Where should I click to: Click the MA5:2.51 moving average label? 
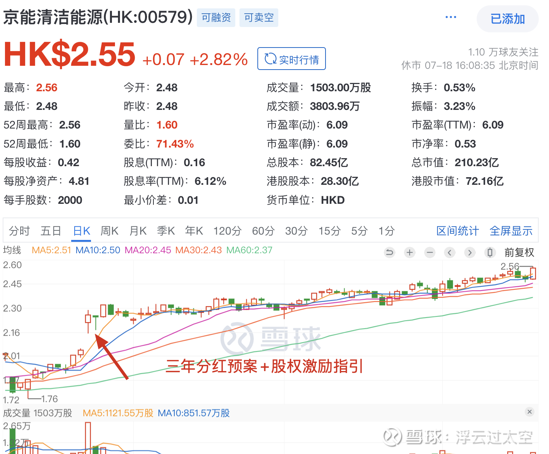click(51, 250)
